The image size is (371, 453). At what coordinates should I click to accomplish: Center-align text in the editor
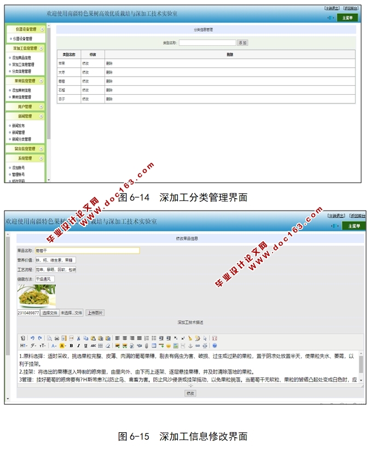click(x=125, y=338)
